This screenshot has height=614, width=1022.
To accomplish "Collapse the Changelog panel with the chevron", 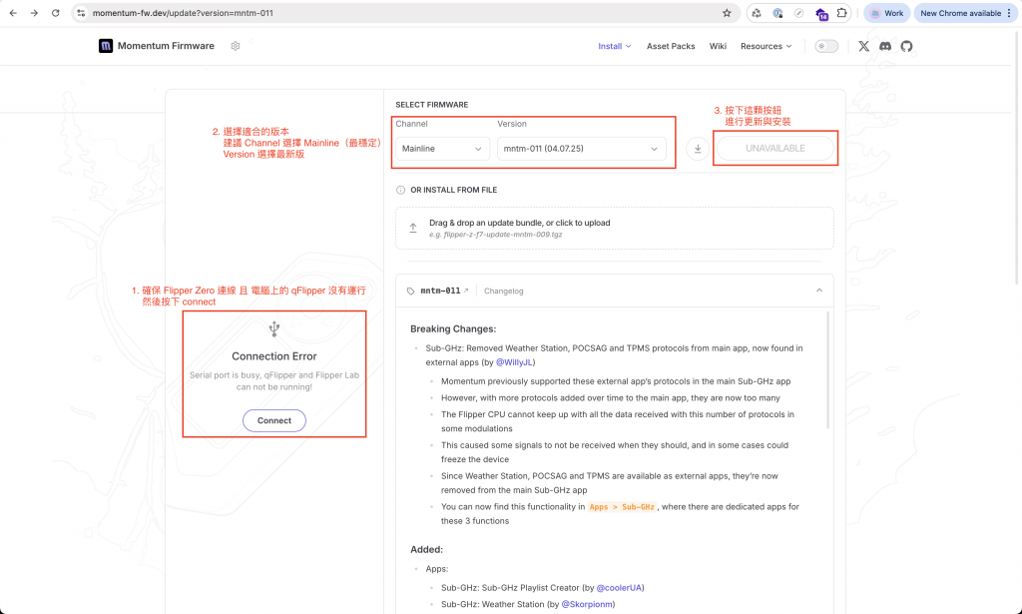I will point(819,291).
